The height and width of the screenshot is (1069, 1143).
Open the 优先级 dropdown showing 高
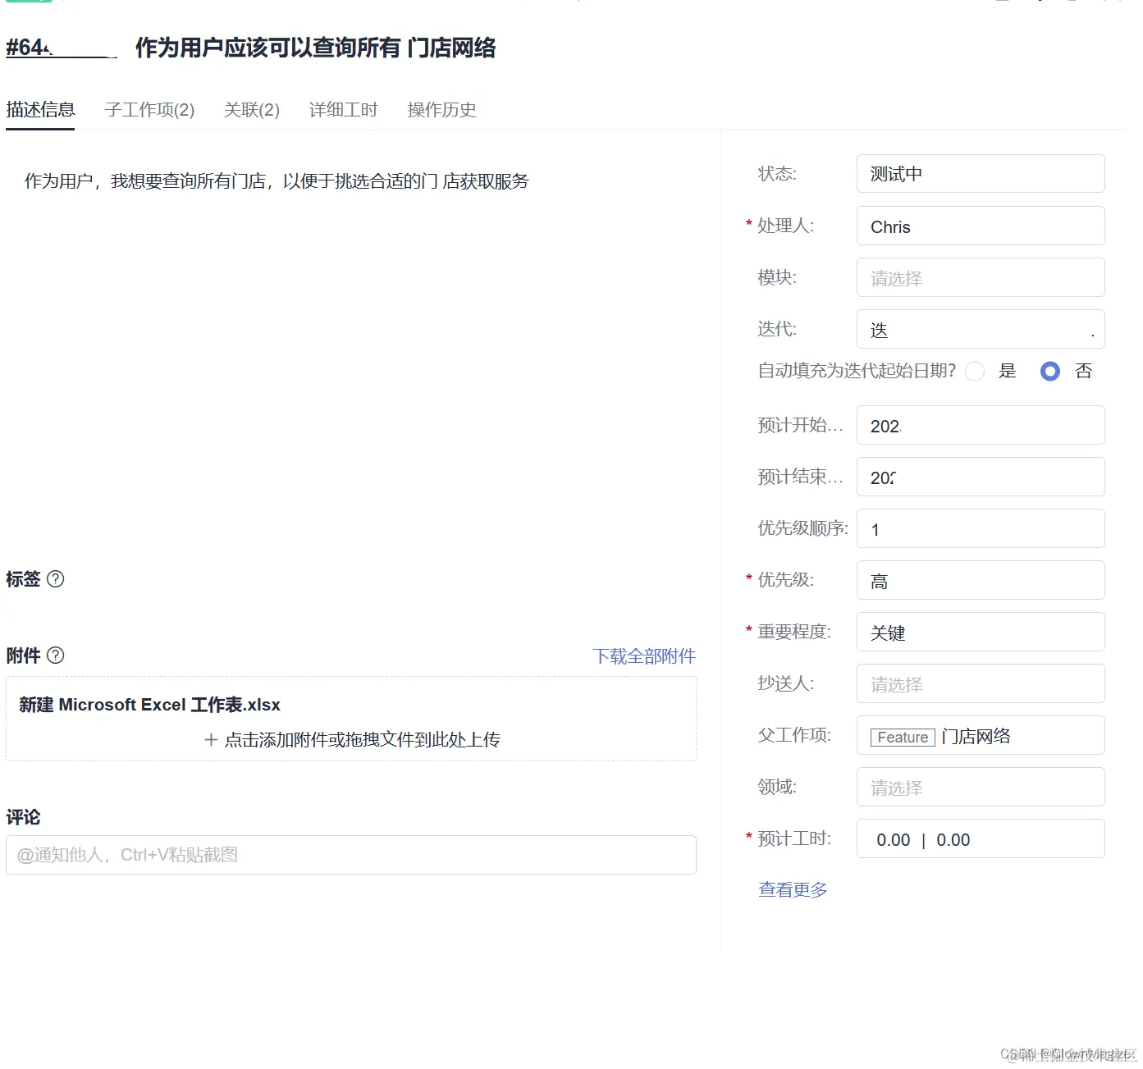tap(980, 580)
